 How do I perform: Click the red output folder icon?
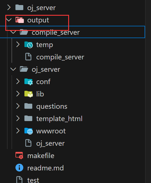pyautogui.click(x=20, y=20)
